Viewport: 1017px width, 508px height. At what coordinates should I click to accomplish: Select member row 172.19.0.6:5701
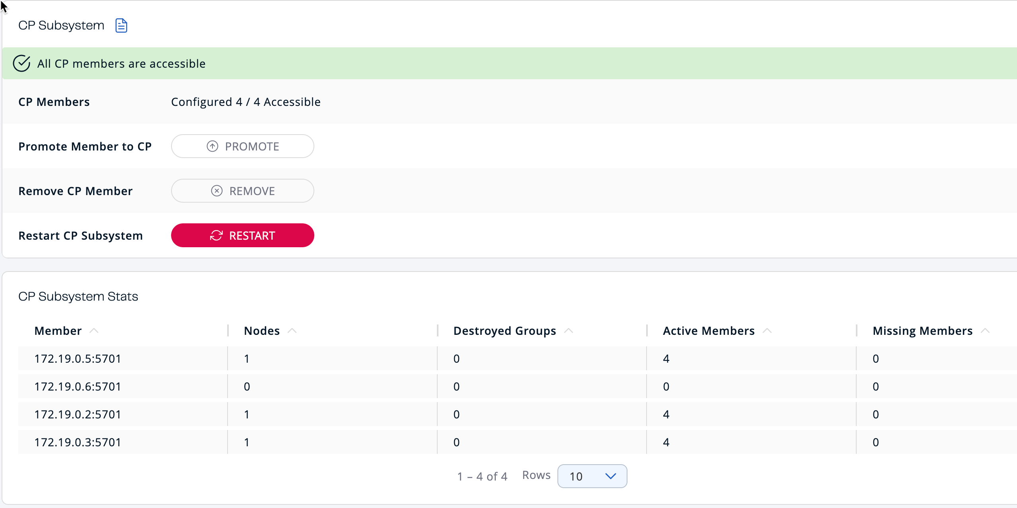[78, 386]
